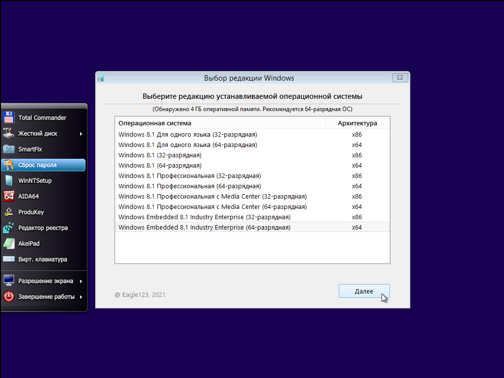This screenshot has height=378, width=504.
Task: Click the SmartFix icon in sidebar
Action: point(9,149)
